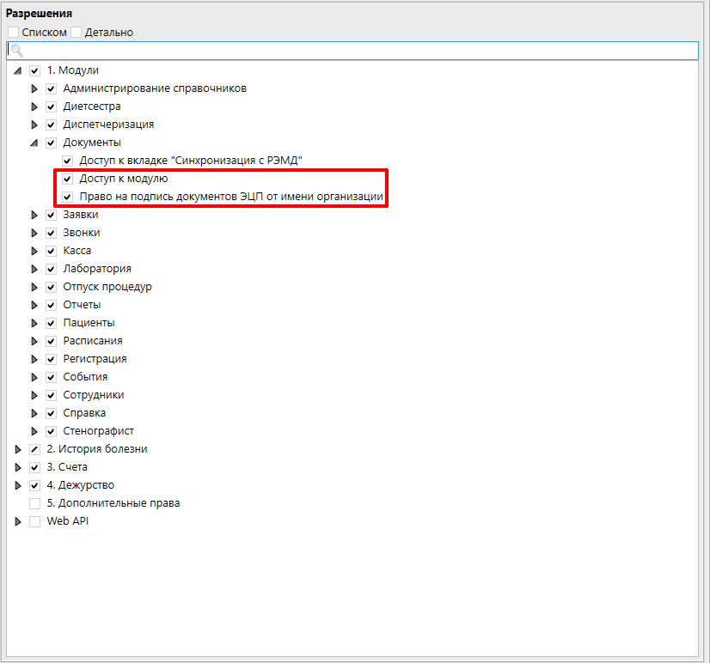
Task: Collapse the 1. Модули tree node
Action: point(18,70)
